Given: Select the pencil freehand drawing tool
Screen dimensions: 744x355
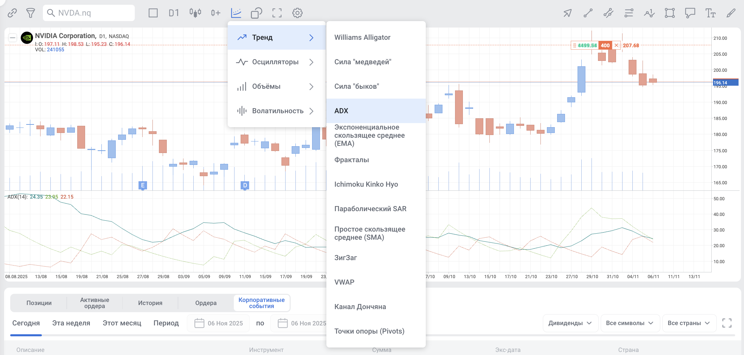Looking at the screenshot, I should coord(731,13).
